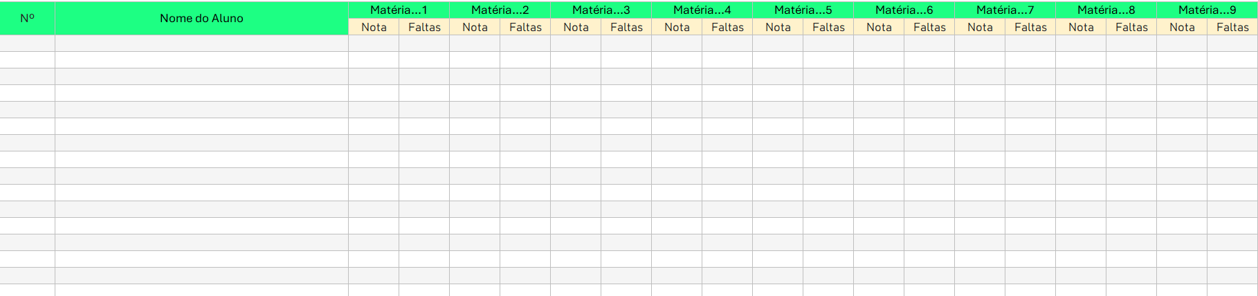The width and height of the screenshot is (1258, 296).
Task: Click the Nota subheader under Matéria...1
Action: [374, 27]
